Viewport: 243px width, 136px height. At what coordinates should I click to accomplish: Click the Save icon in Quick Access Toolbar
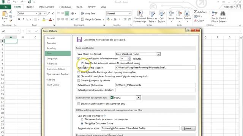[9, 2]
